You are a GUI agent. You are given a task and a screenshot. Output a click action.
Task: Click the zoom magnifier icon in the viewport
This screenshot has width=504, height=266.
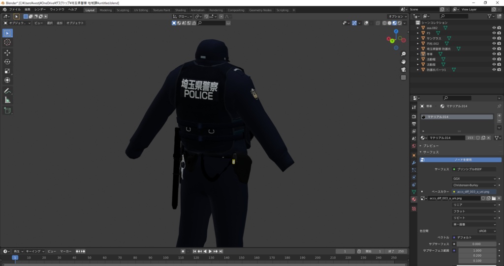click(404, 54)
